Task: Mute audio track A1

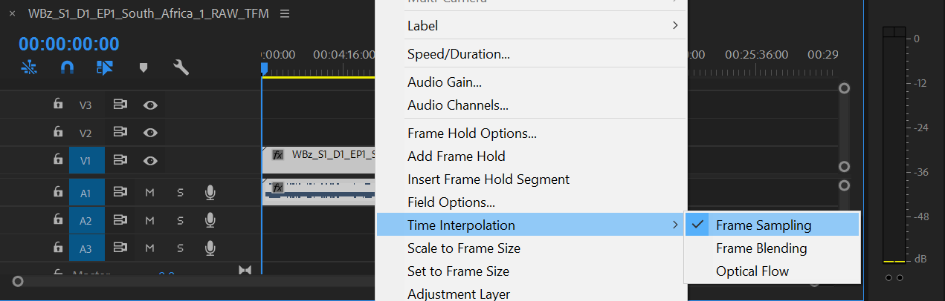Action: 149,193
